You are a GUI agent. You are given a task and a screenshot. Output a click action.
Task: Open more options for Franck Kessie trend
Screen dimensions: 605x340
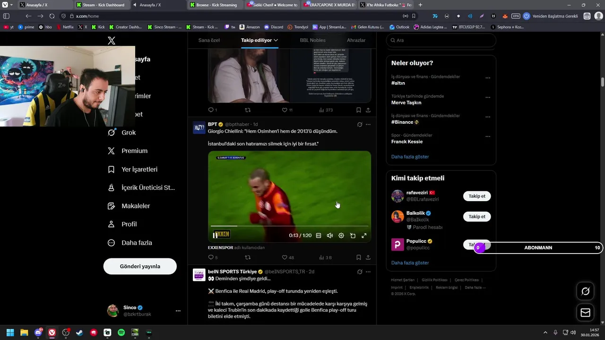488,137
